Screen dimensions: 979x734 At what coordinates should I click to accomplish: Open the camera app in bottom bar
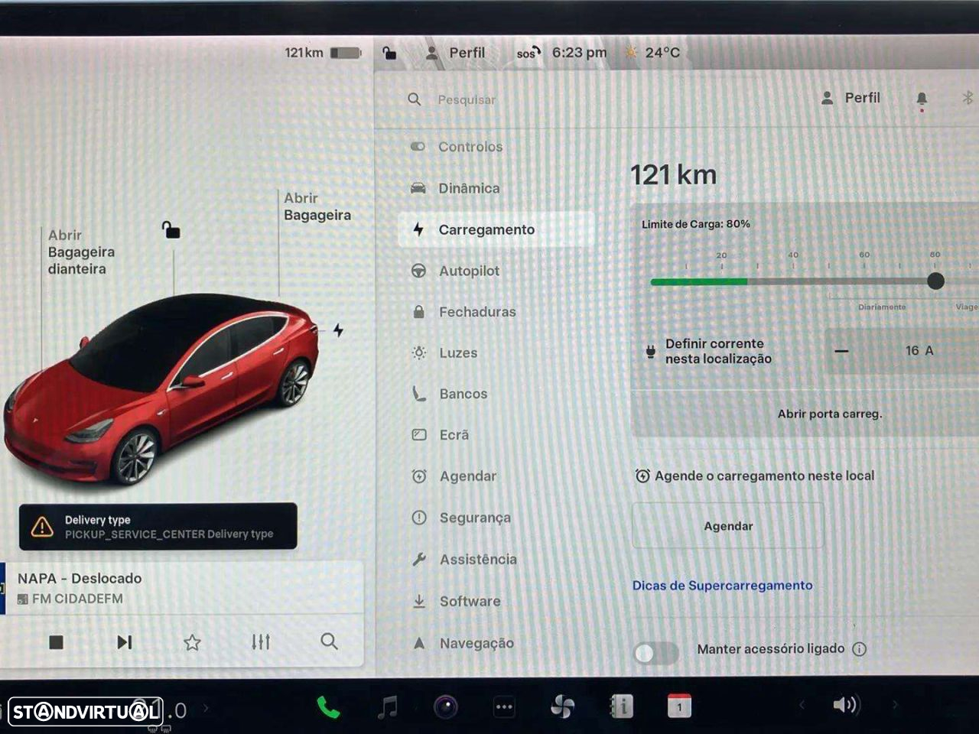point(446,707)
